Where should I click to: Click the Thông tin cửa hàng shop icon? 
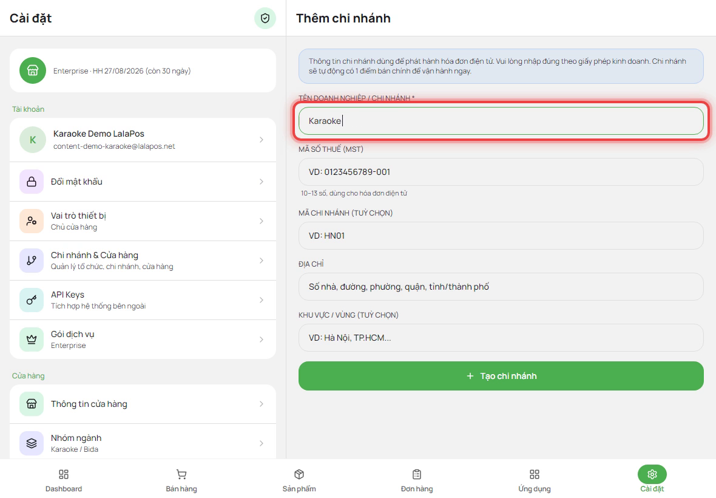tap(32, 404)
